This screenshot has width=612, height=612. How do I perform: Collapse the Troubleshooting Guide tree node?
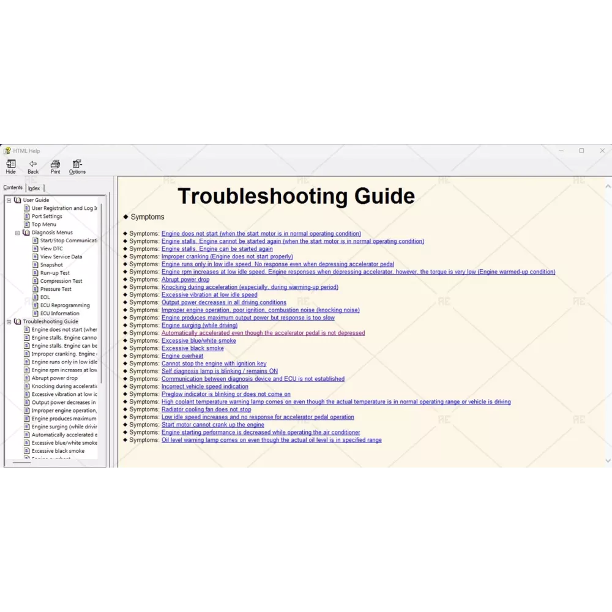(x=9, y=321)
